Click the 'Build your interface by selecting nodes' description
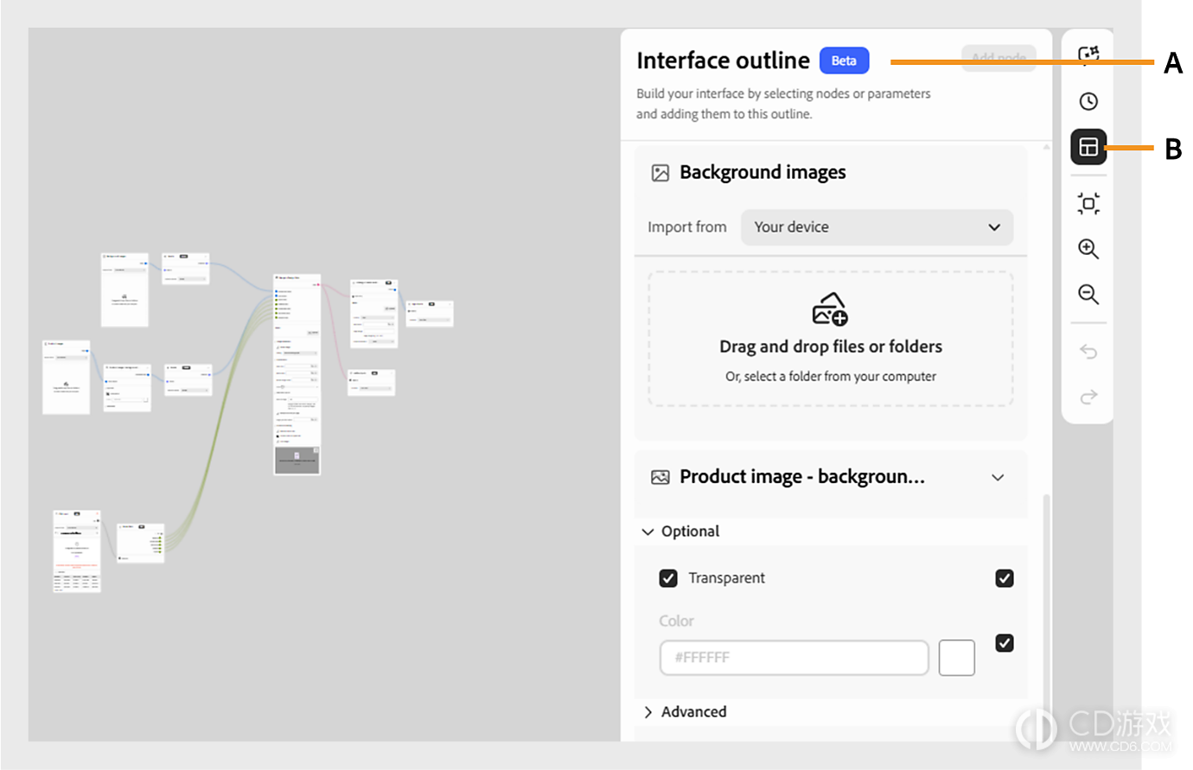The height and width of the screenshot is (770, 1193). 783,104
